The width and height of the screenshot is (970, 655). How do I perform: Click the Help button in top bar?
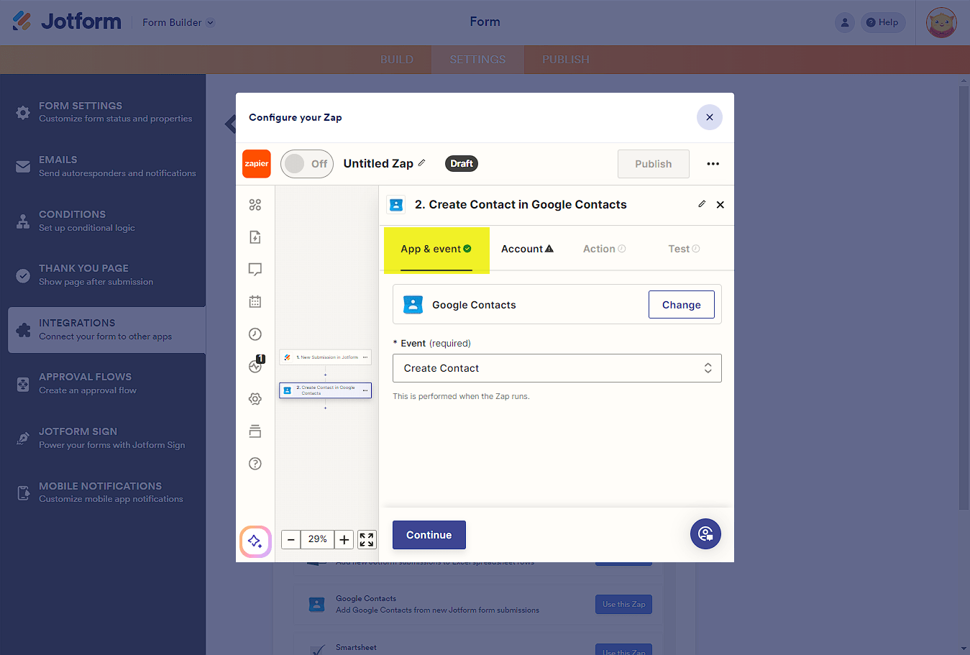point(883,22)
